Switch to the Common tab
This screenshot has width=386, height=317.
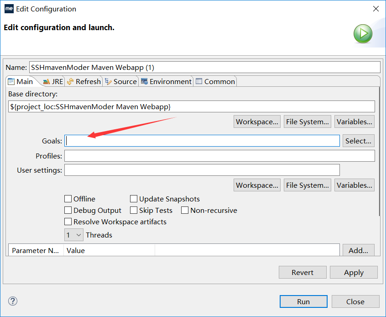point(215,82)
